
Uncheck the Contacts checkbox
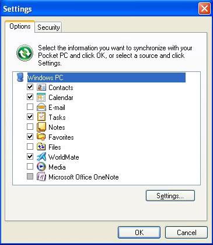coord(30,87)
